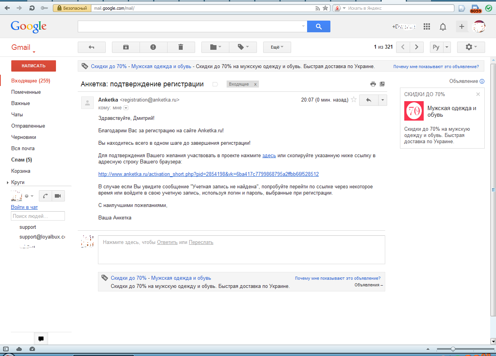Click the phone call icon in chat

45,196
